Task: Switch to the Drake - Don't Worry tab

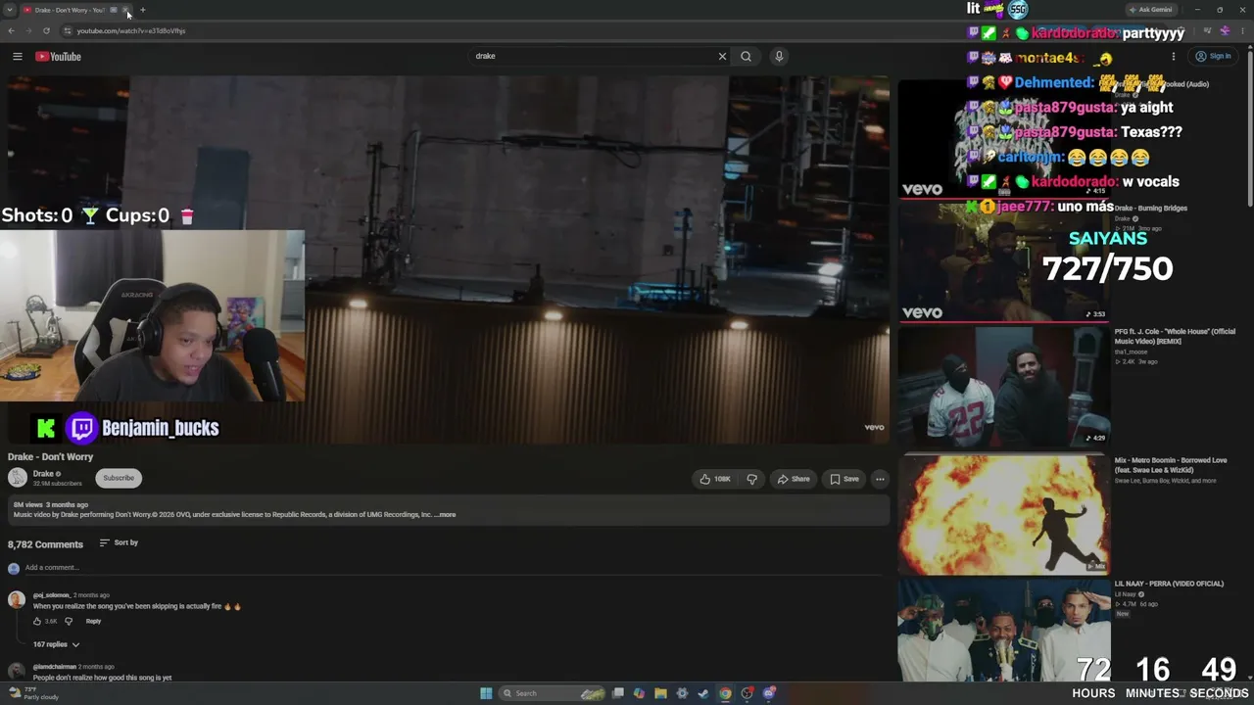Action: (x=70, y=10)
